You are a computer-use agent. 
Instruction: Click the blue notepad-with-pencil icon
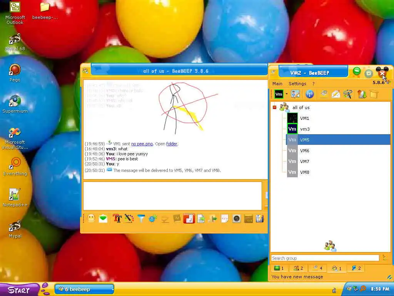[x=260, y=219]
